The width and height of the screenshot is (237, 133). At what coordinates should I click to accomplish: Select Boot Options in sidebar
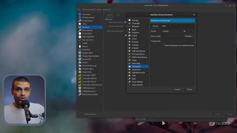90,30
